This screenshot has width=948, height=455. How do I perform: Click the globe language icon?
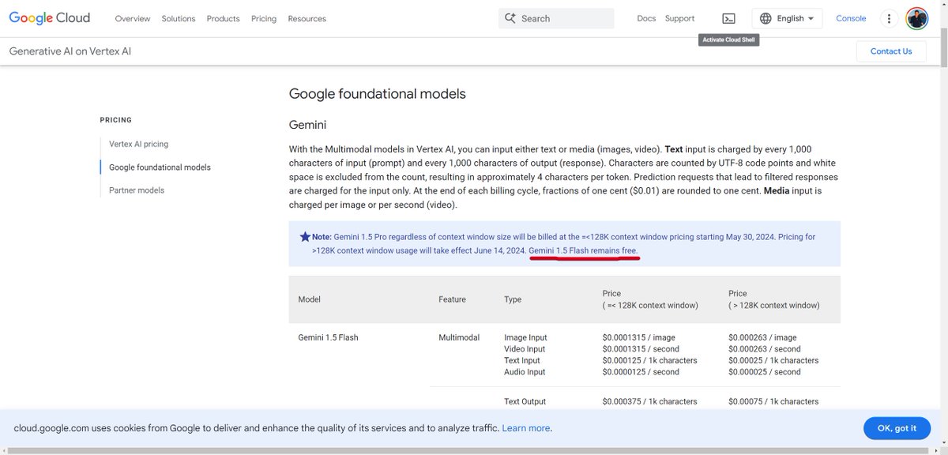(766, 18)
